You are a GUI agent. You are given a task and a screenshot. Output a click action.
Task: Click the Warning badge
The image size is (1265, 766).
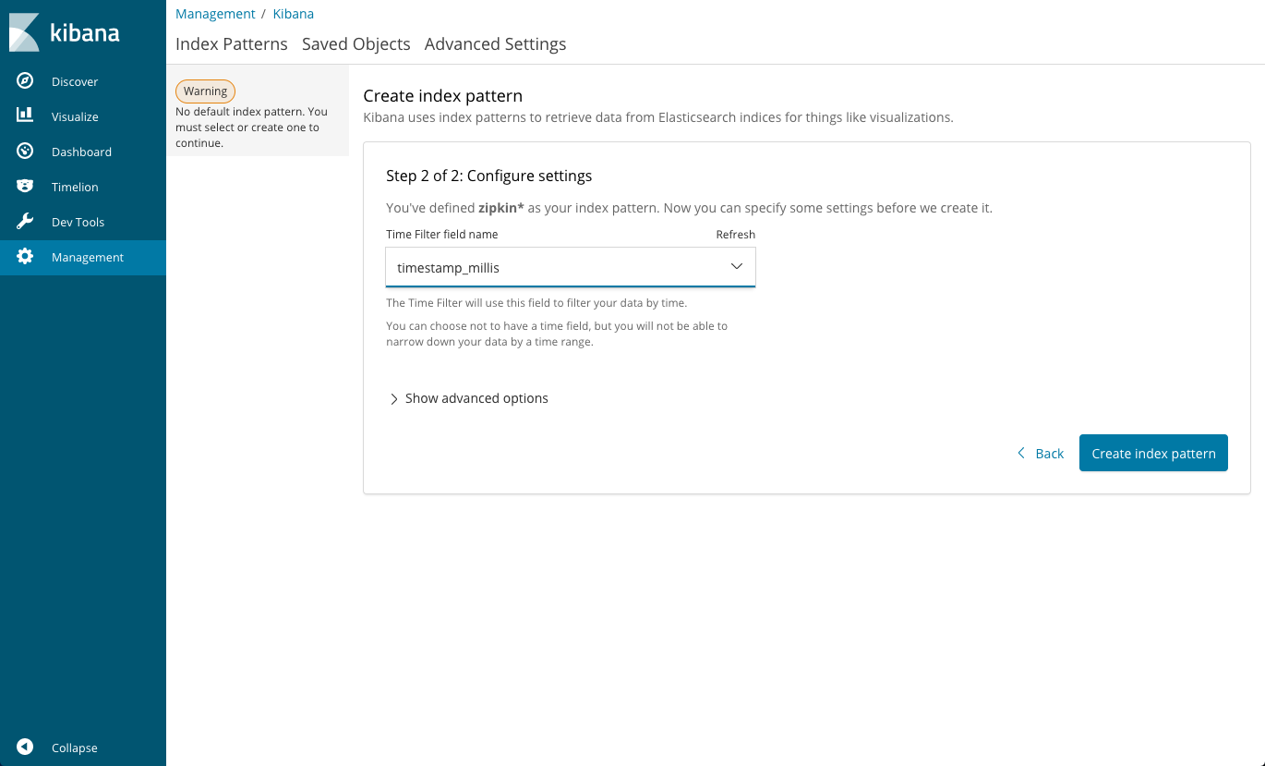coord(205,91)
